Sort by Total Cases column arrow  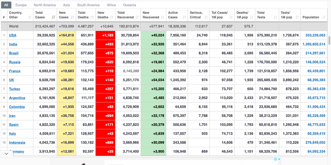tap(53, 17)
